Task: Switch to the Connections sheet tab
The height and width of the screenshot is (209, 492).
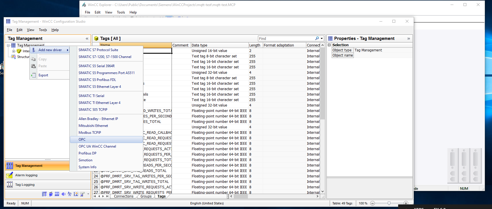Action: [124, 196]
